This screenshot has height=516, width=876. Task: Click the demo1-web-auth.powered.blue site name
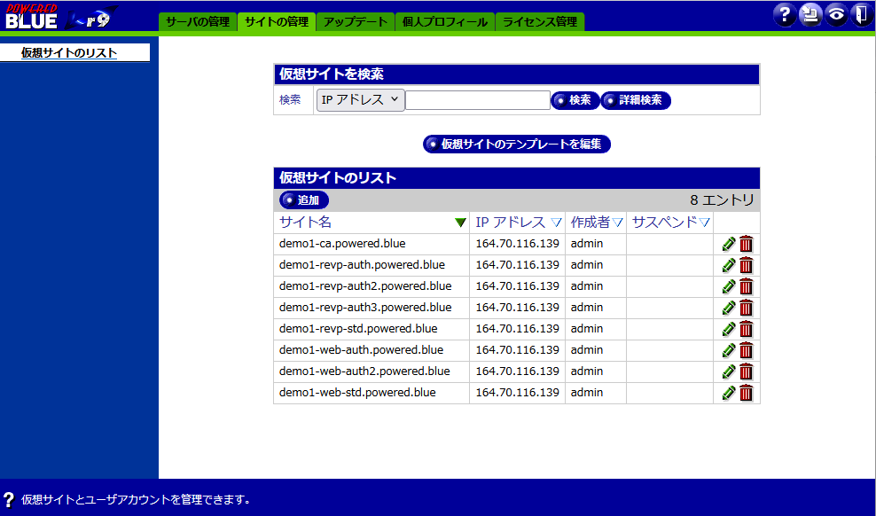pyautogui.click(x=362, y=350)
